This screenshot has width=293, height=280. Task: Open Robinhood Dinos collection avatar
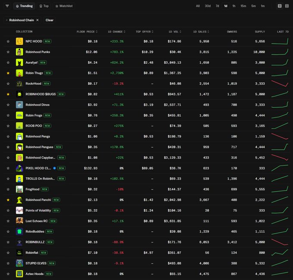click(x=19, y=105)
